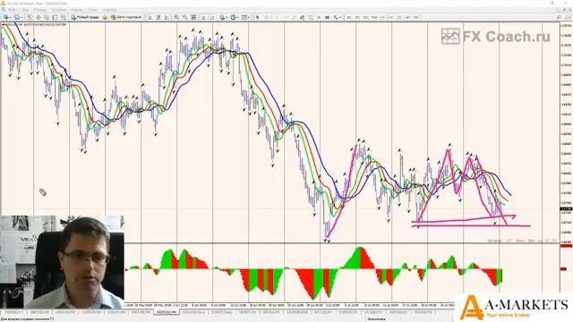This screenshot has width=573, height=322.
Task: Select the Cursor pointer tool
Action: tap(258, 17)
